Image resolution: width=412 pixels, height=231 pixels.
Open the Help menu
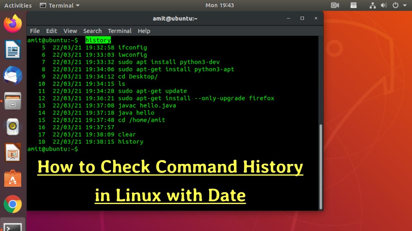coord(144,31)
